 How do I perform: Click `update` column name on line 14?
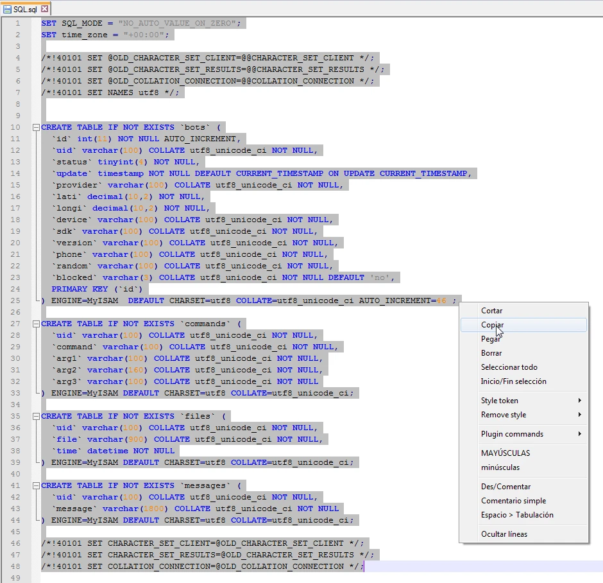72,173
